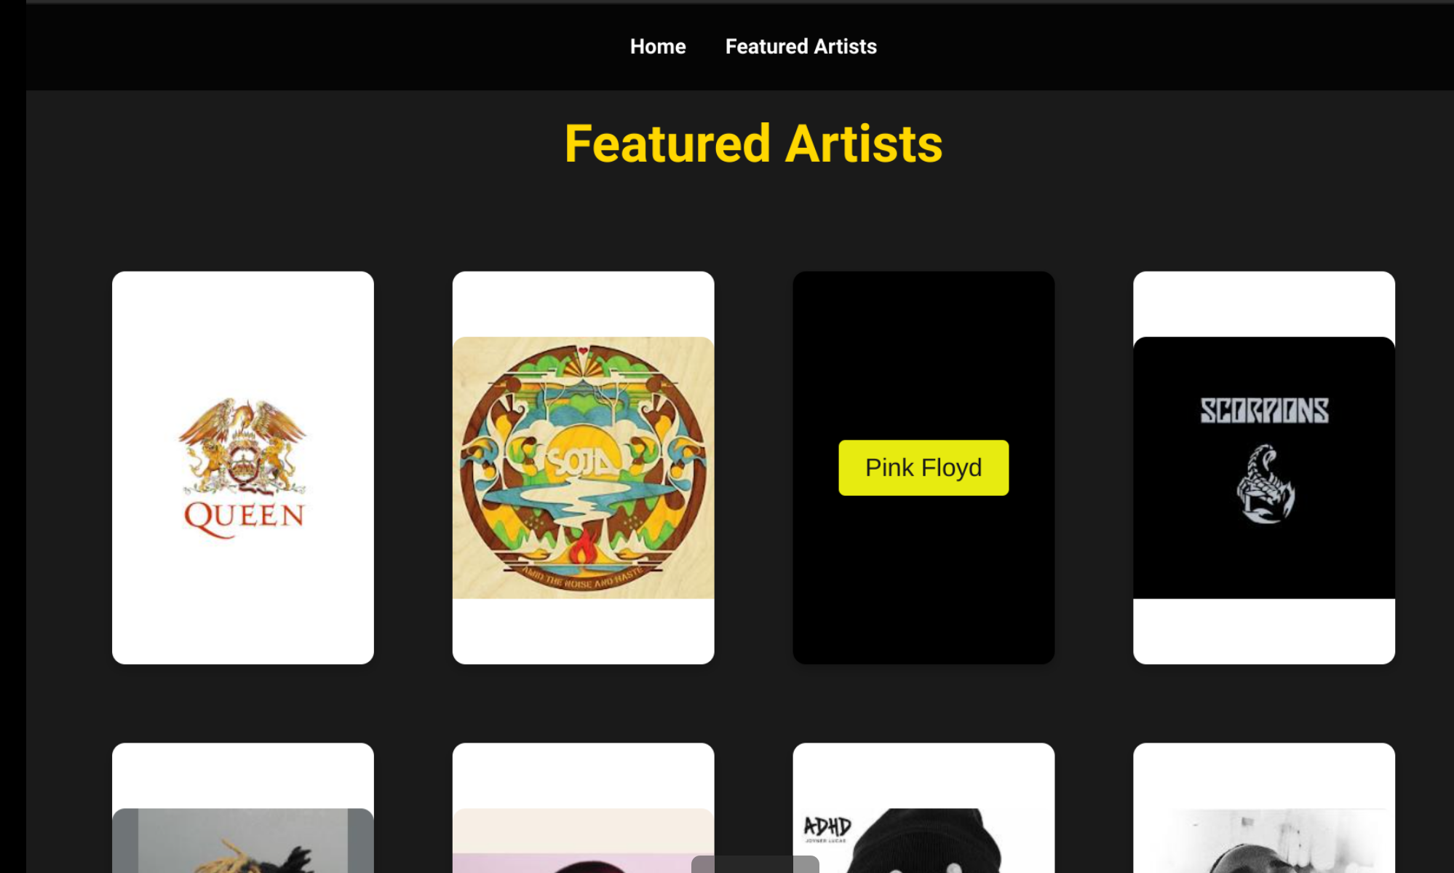Click the gray overlay tab at bottom

click(755, 864)
